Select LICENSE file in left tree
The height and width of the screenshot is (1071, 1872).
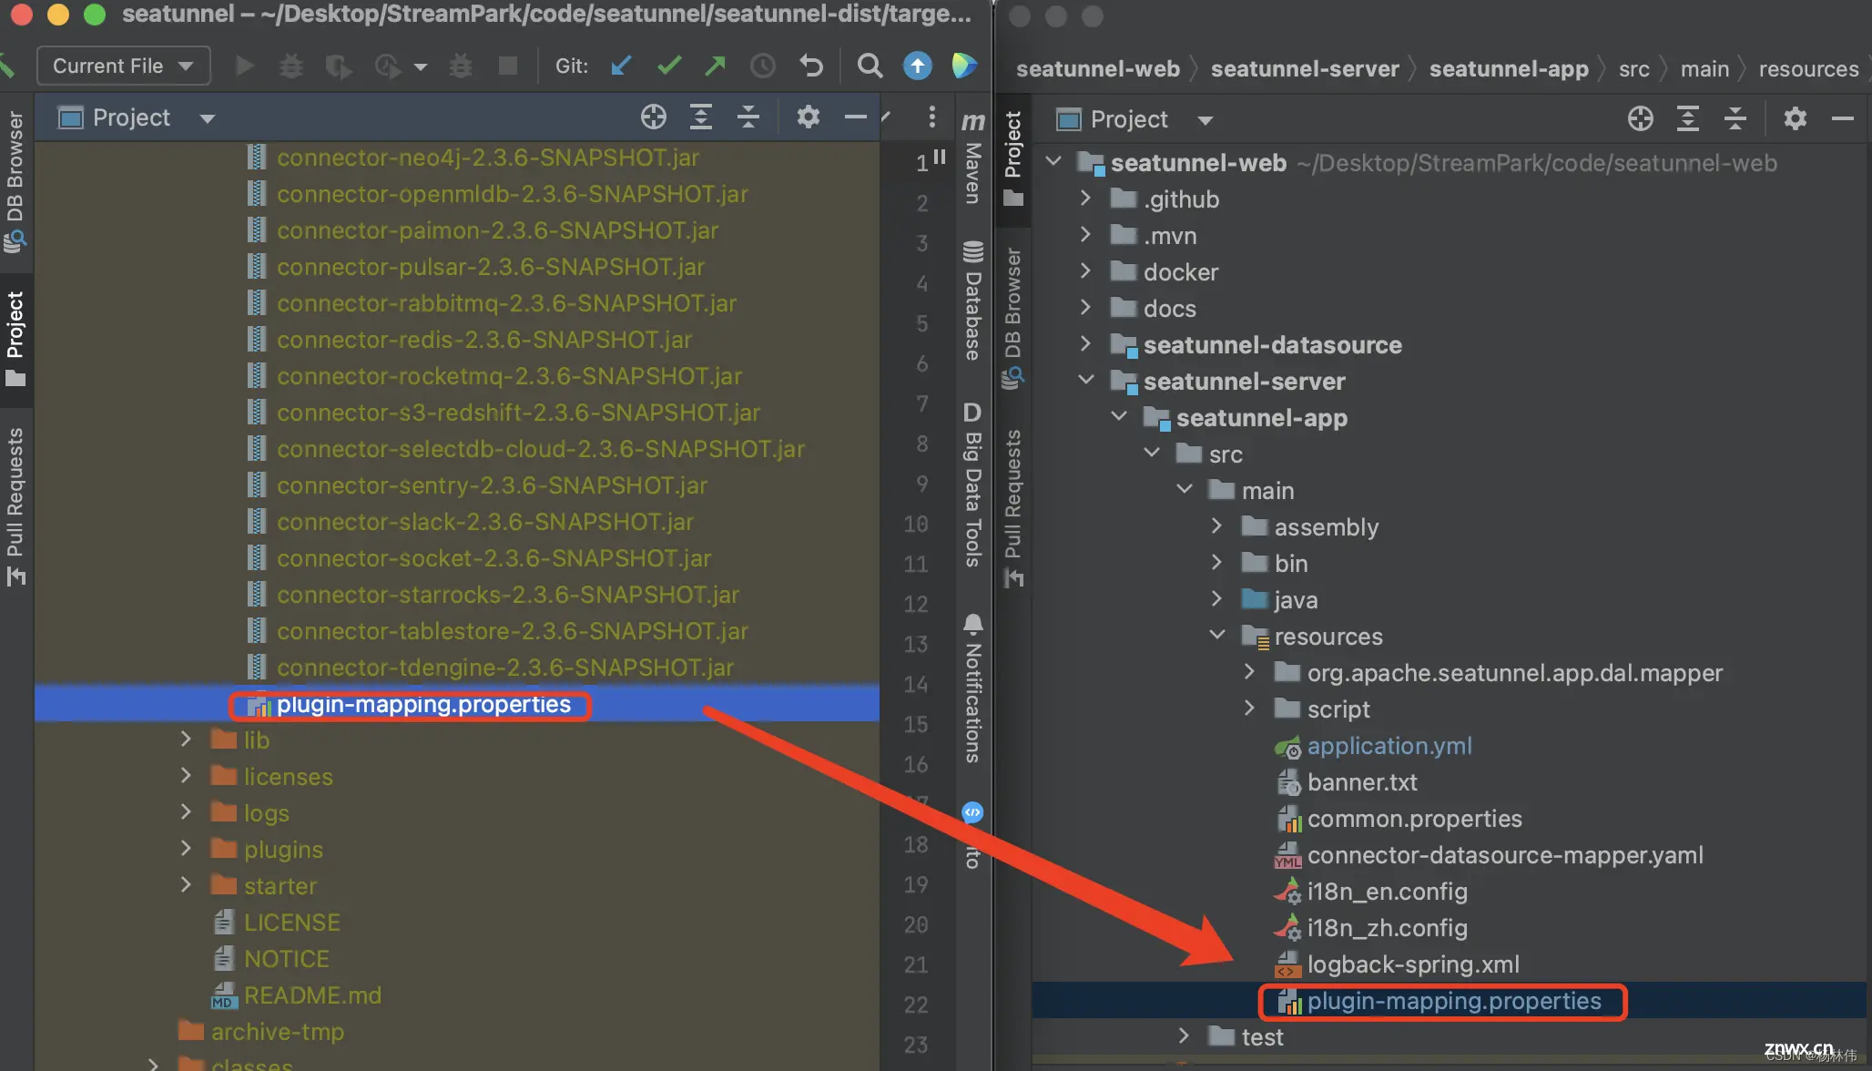coord(291,923)
